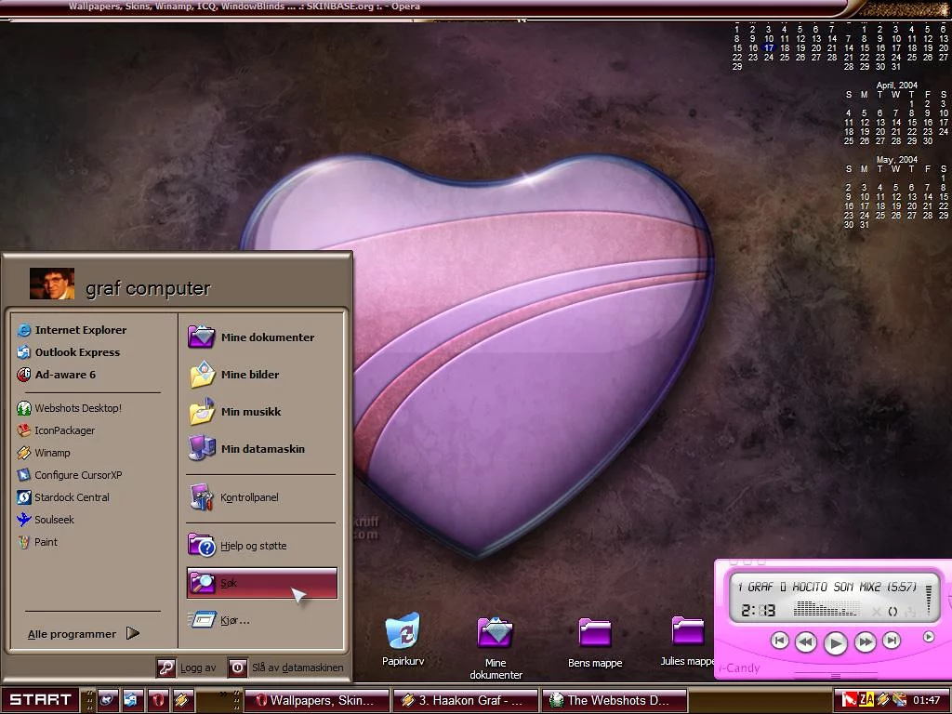
Task: Expand Alle programmer list
Action: [83, 634]
